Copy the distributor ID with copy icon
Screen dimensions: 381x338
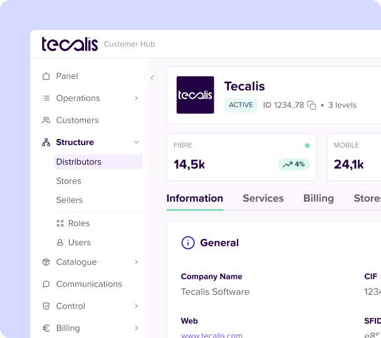[311, 105]
